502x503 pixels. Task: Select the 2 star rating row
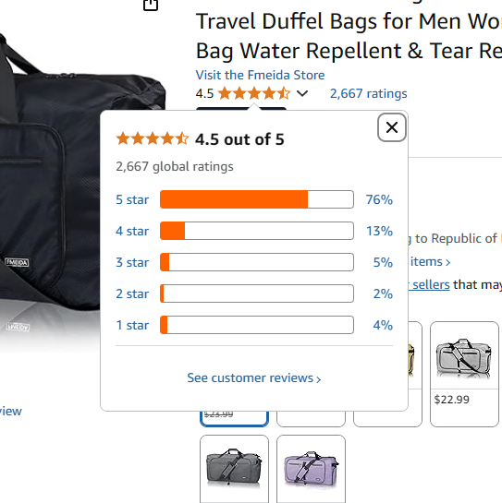(254, 293)
